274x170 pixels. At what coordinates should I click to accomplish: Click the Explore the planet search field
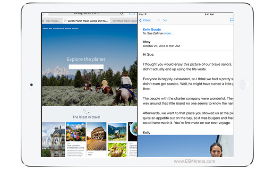click(x=86, y=67)
